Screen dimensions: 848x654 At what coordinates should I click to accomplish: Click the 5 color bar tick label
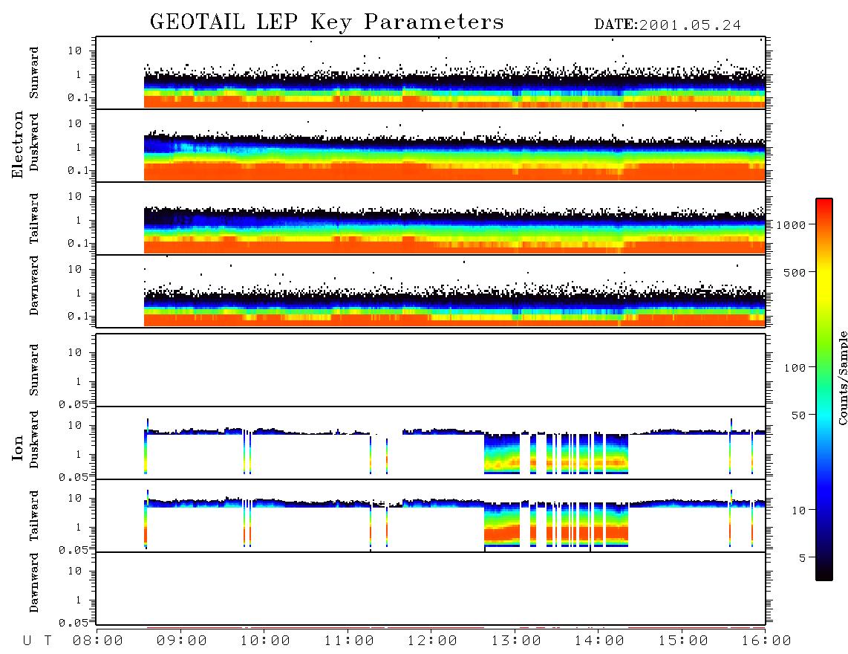coord(802,558)
